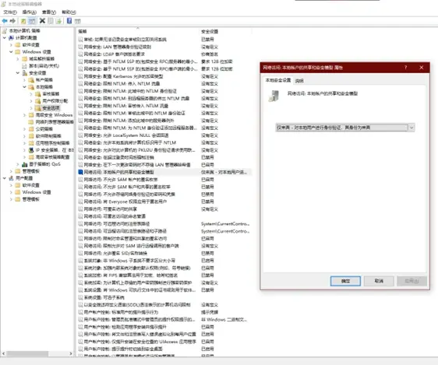
Task: Click the IP 安全策略 tree icon
Action: click(31, 150)
